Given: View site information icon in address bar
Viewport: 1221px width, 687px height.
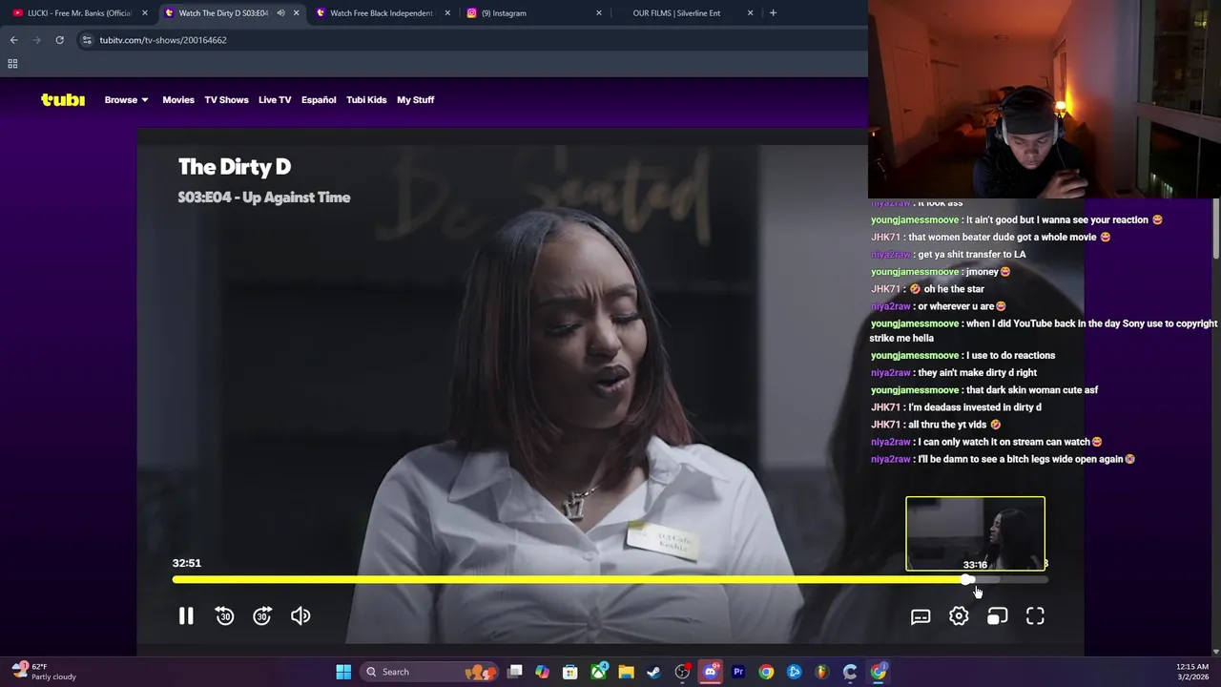Looking at the screenshot, I should click(87, 40).
